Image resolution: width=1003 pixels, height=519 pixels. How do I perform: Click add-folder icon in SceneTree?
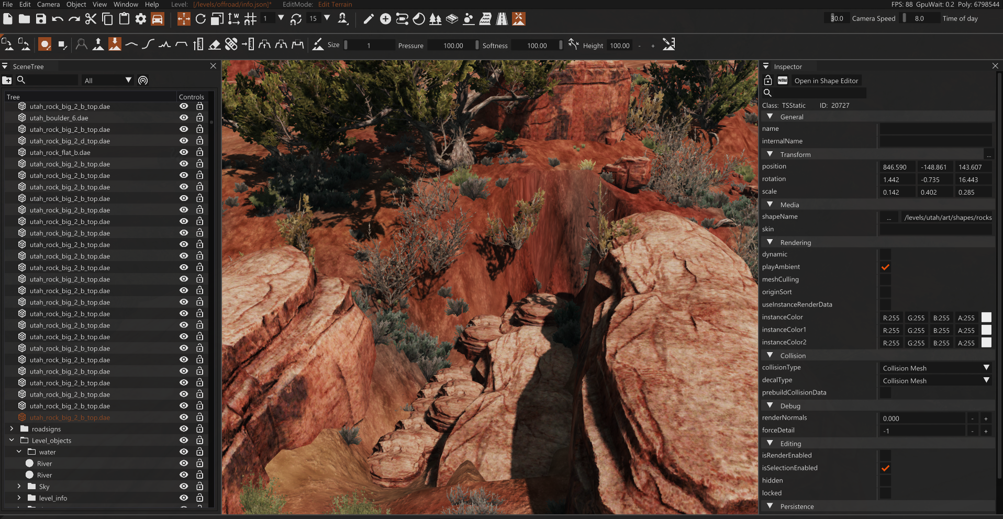(x=7, y=80)
